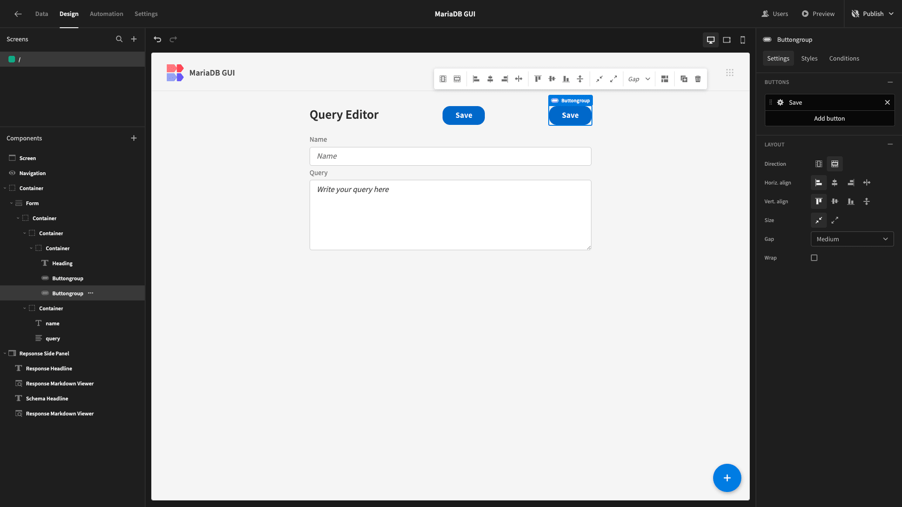Click the Name input field
Image resolution: width=902 pixels, height=507 pixels.
[450, 156]
